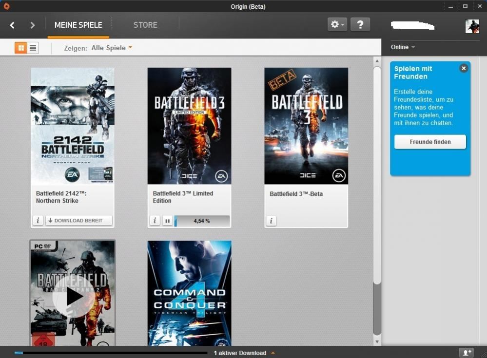Screen dimensions: 487x358
Task: Open the Origin logo menu
Action: pyautogui.click(x=6, y=6)
